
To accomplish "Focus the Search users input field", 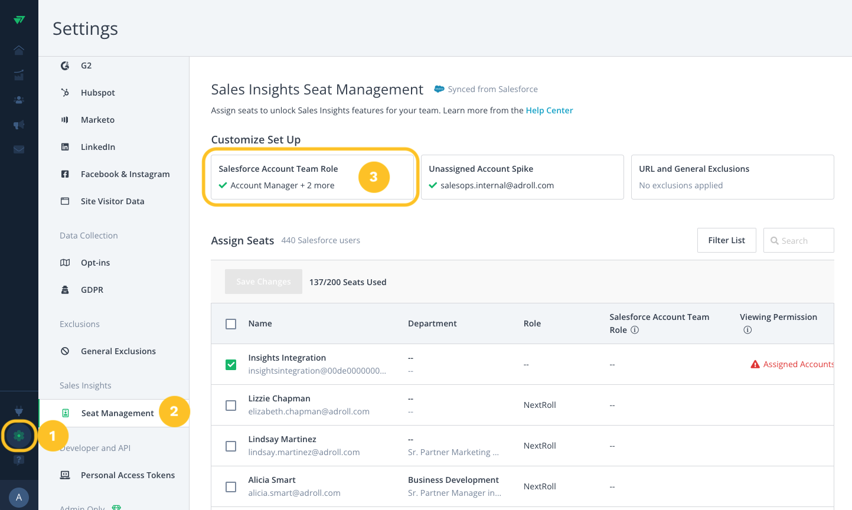I will [799, 240].
